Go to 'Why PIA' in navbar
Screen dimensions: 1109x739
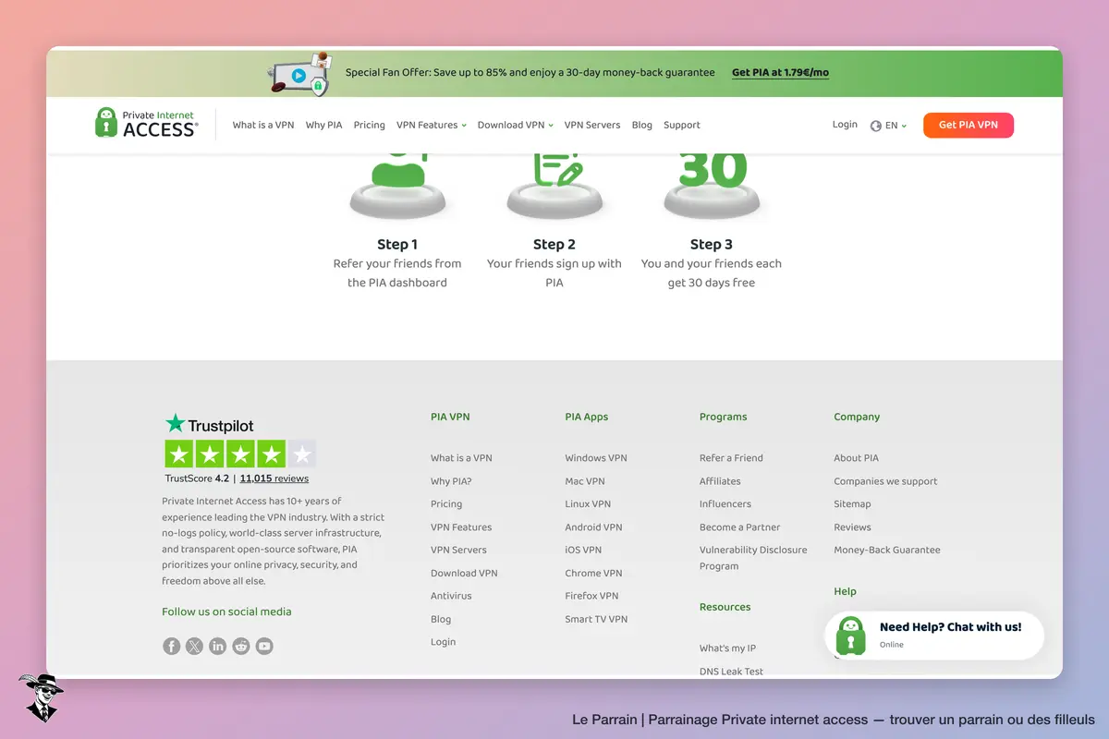pos(323,125)
